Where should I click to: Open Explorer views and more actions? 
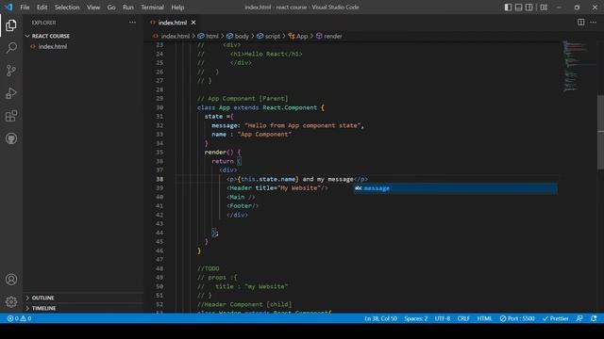(132, 23)
